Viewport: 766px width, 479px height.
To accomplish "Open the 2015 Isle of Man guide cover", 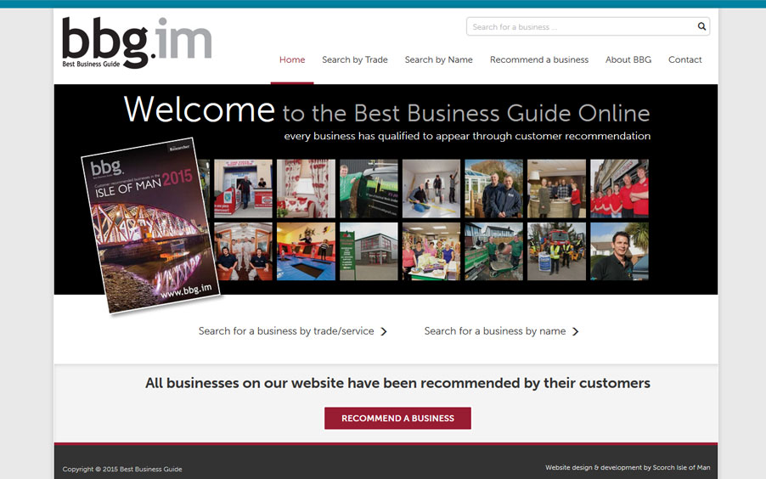I will [x=150, y=226].
